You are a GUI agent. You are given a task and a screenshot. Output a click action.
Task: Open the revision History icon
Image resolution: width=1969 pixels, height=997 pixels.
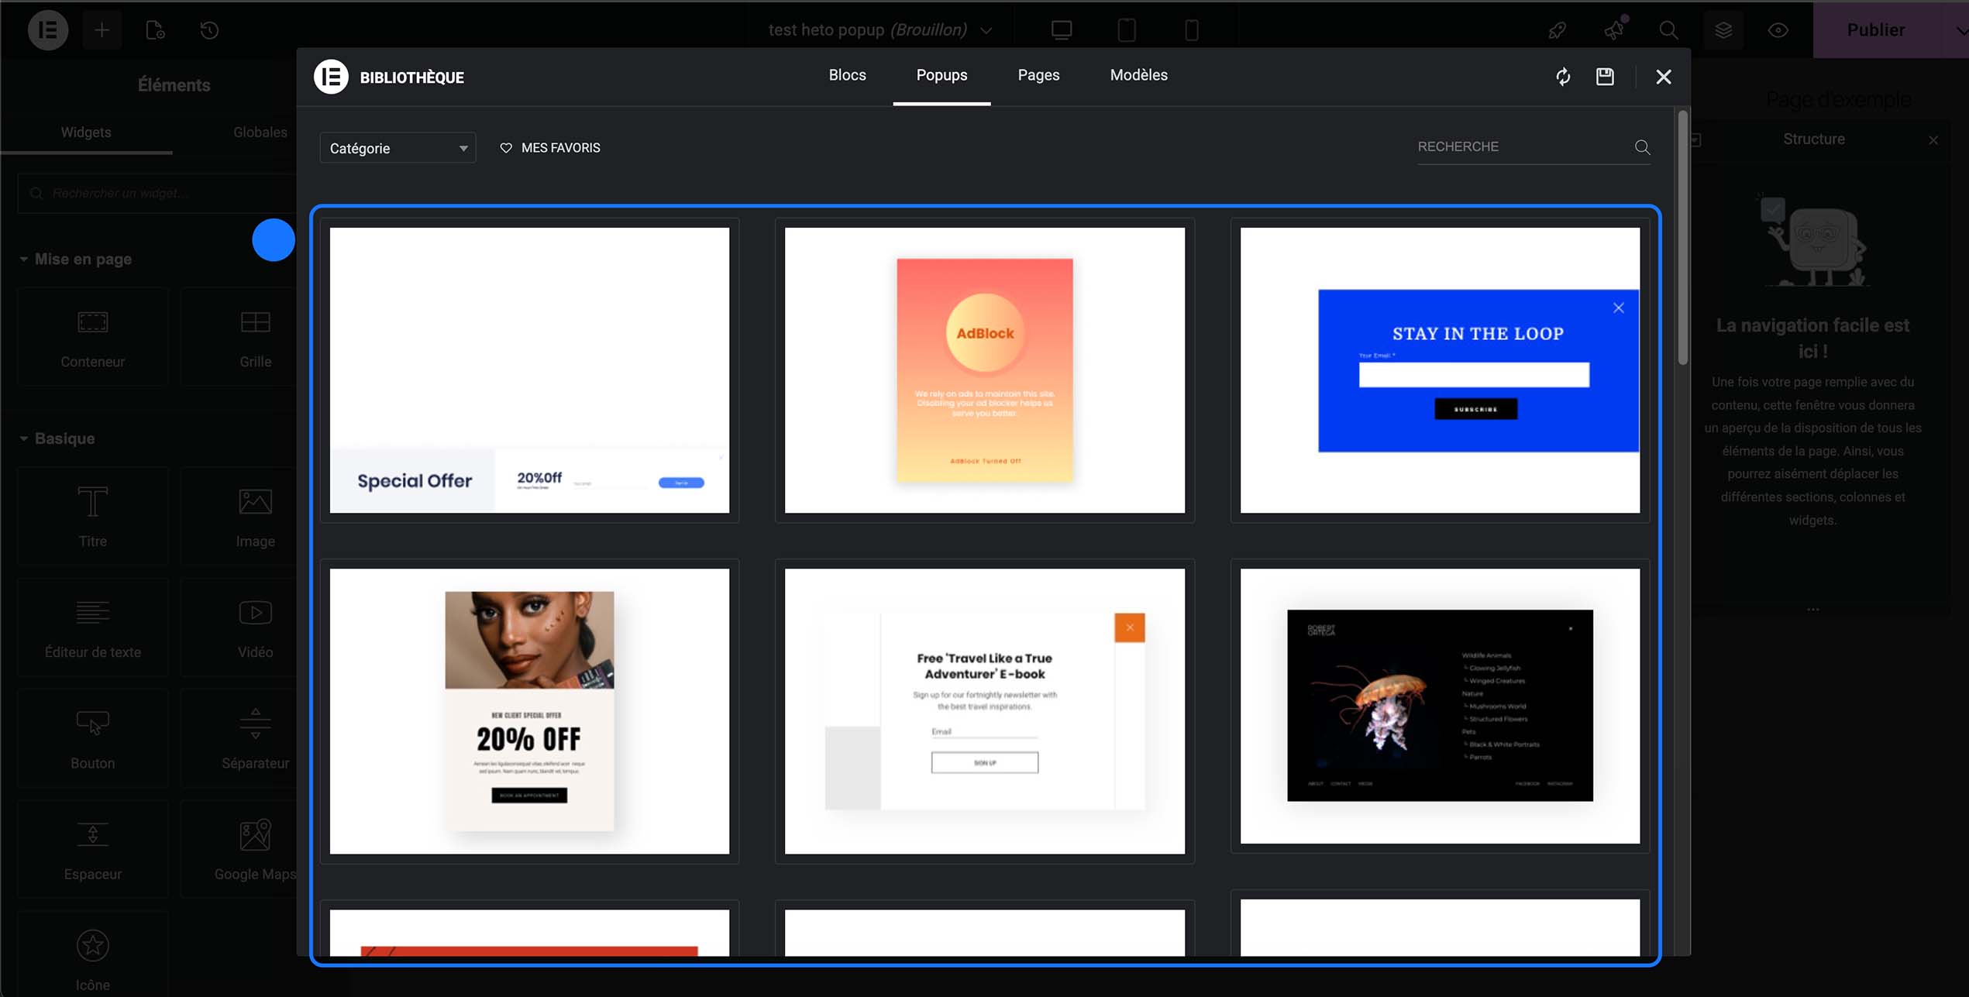coord(208,29)
